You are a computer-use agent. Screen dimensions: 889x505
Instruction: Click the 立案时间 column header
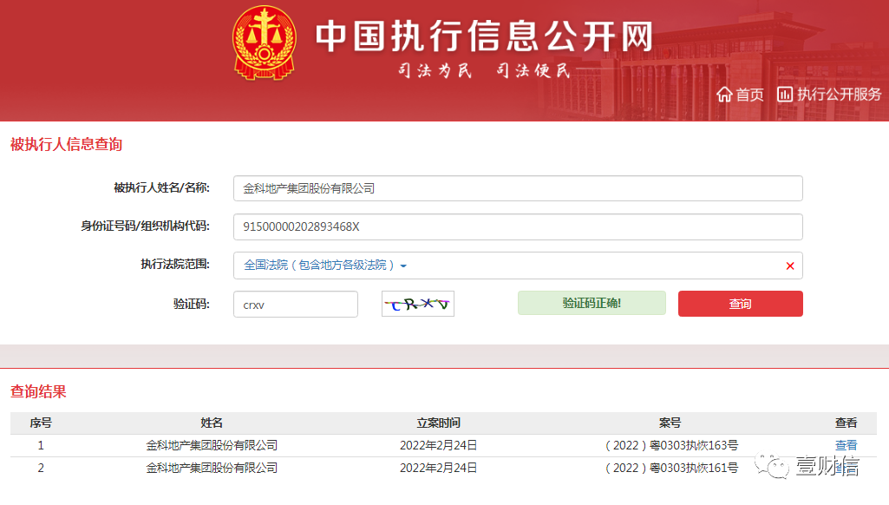click(438, 423)
